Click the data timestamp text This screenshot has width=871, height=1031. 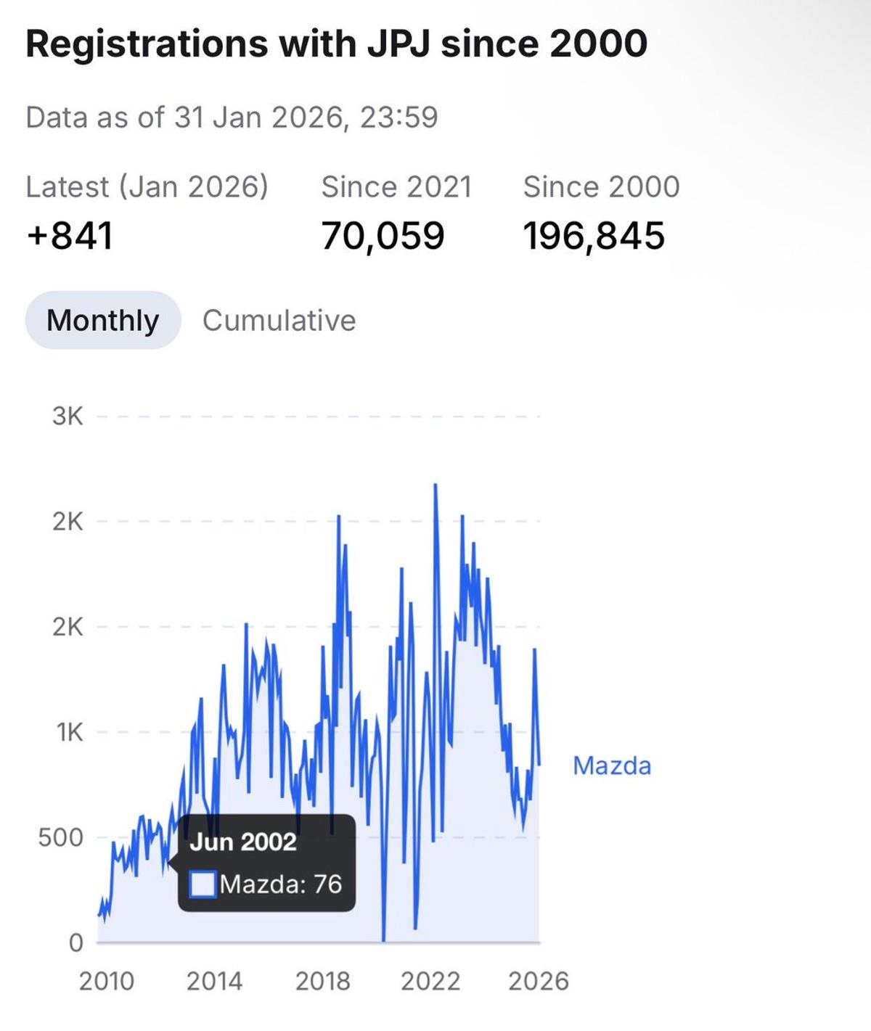click(x=232, y=117)
